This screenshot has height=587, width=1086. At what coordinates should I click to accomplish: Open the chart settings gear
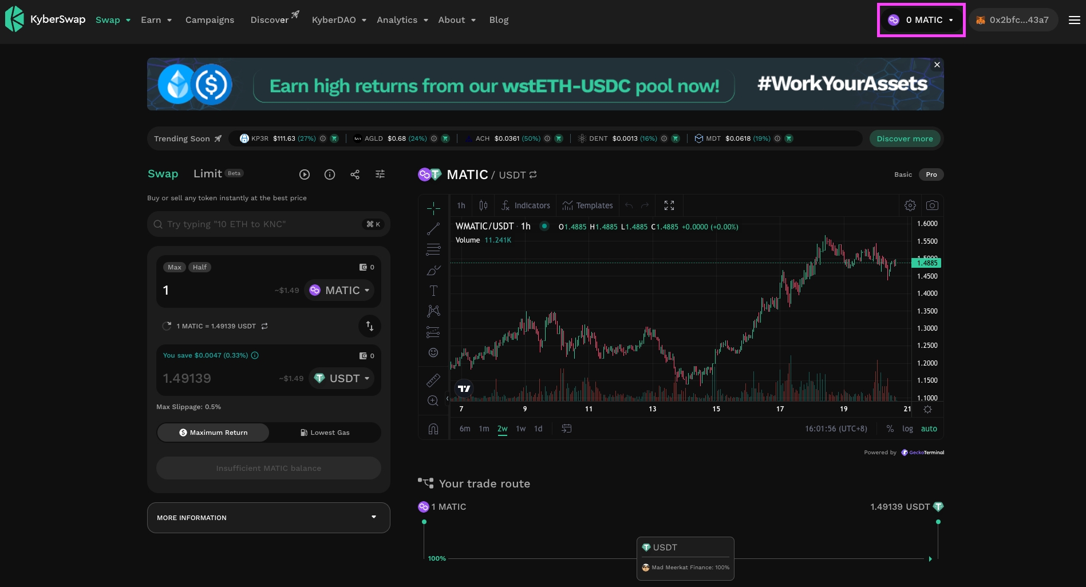[x=910, y=205]
